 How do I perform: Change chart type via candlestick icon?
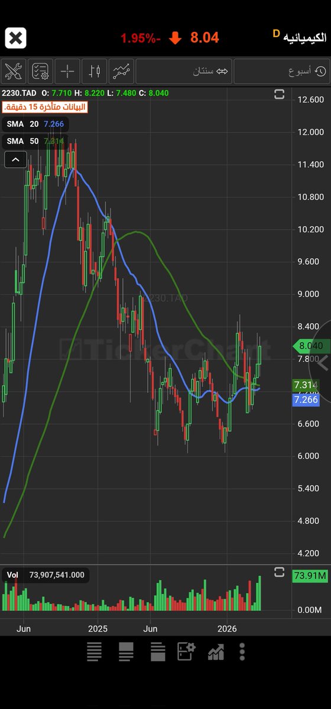[x=95, y=71]
